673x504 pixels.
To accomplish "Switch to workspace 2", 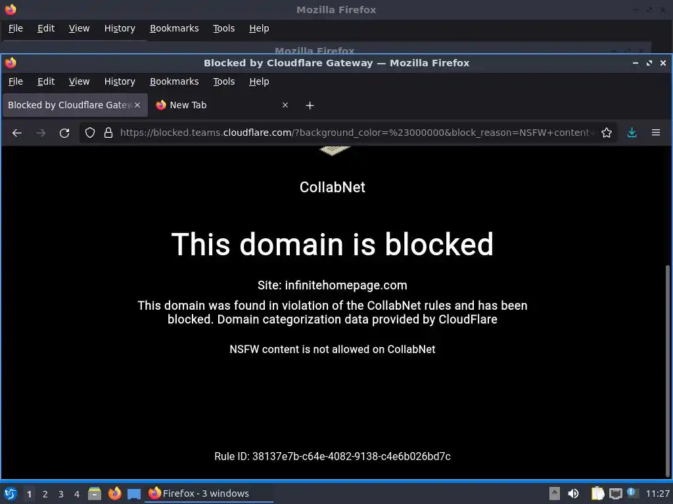I will coord(45,494).
